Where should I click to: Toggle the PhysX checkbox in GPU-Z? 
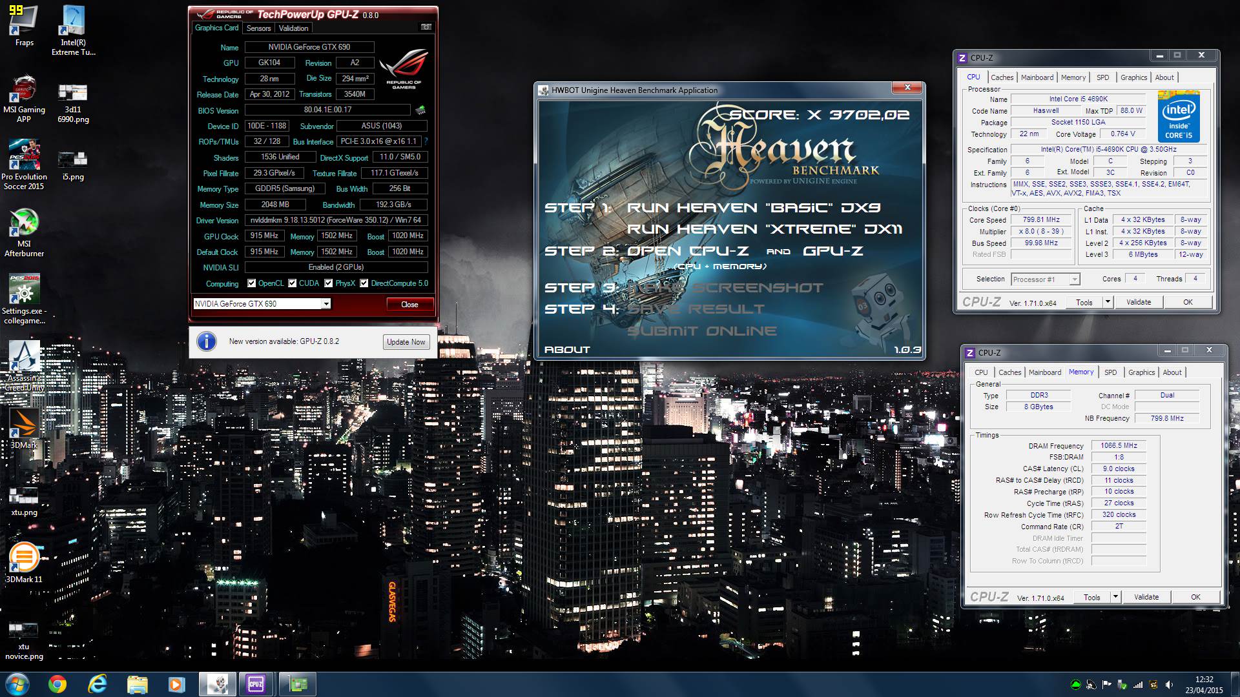(x=328, y=283)
